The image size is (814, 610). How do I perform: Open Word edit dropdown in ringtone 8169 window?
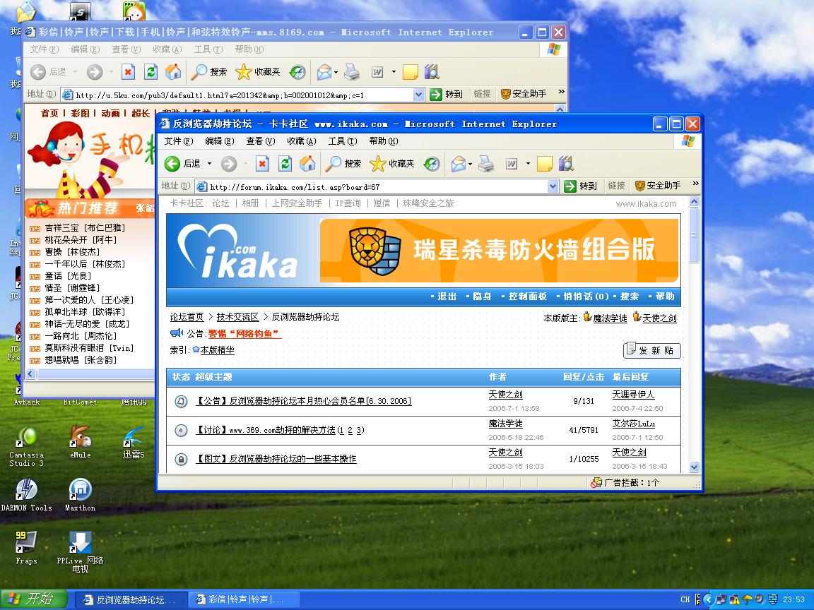pos(394,71)
